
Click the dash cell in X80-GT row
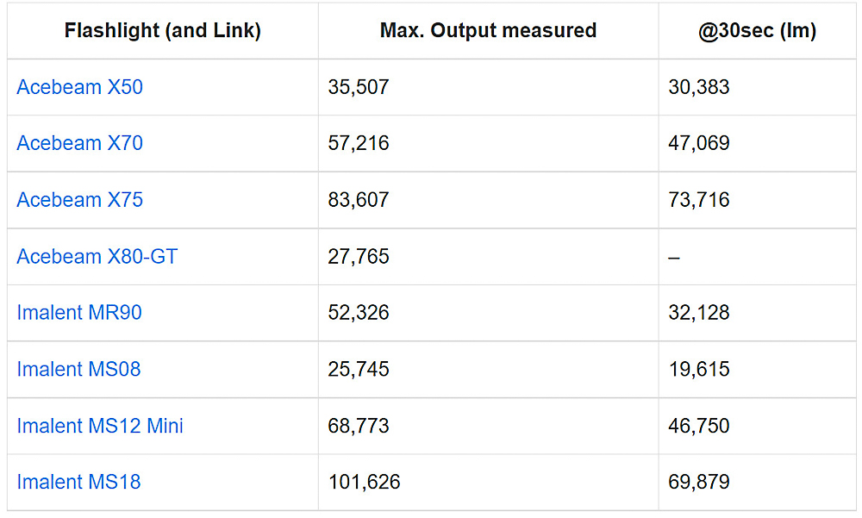click(x=674, y=257)
